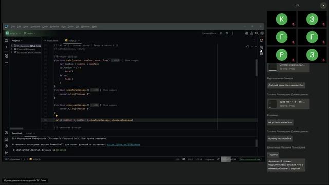Click the chat message 'почему-то ошибка'
Screen dimensions: 329x185
pos(280,138)
